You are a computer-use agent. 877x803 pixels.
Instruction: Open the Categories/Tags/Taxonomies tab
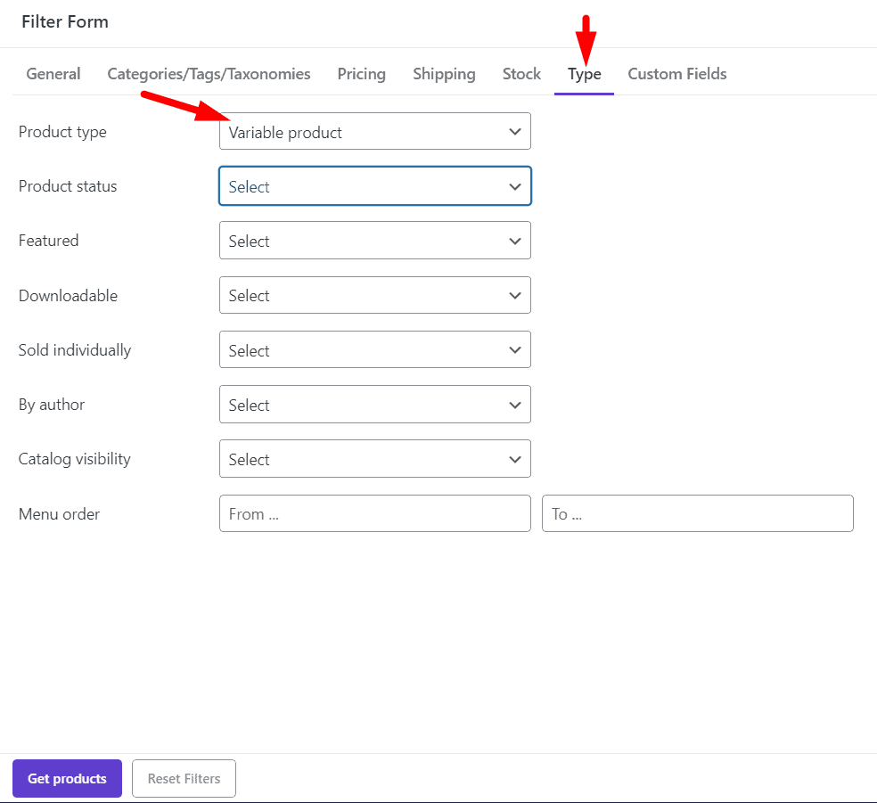209,74
